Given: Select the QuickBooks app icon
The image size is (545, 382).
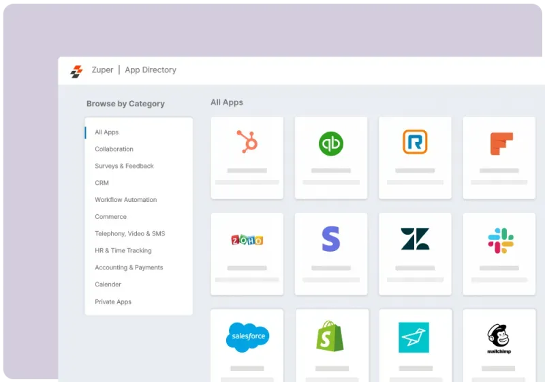Looking at the screenshot, I should (x=331, y=143).
